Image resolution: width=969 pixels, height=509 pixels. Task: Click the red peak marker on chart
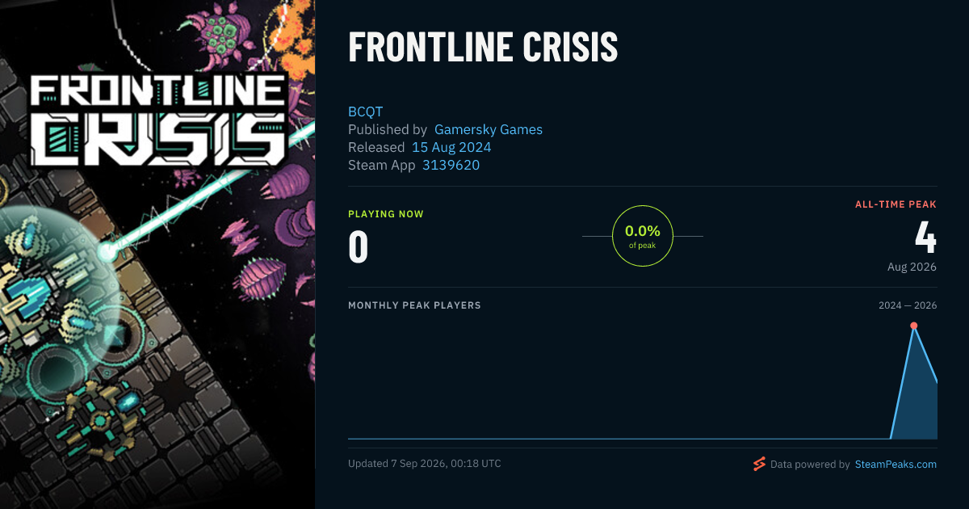[x=914, y=326]
